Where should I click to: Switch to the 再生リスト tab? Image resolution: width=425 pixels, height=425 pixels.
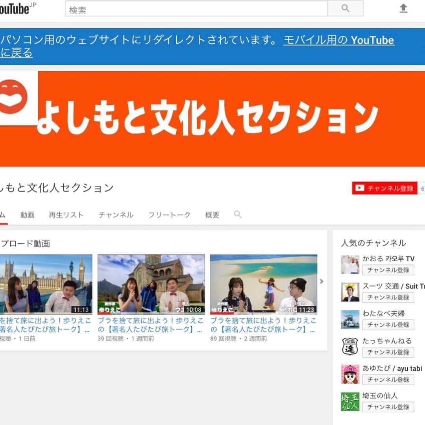point(66,215)
